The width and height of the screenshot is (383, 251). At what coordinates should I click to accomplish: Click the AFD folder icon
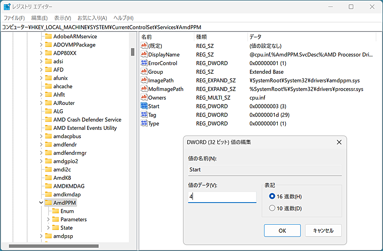pos(48,69)
